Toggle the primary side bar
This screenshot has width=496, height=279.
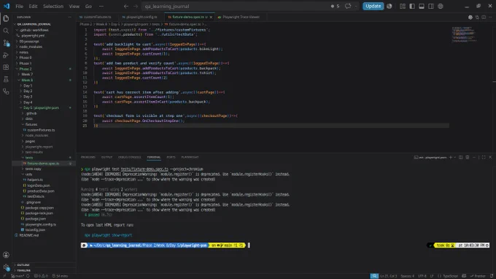coord(412,6)
